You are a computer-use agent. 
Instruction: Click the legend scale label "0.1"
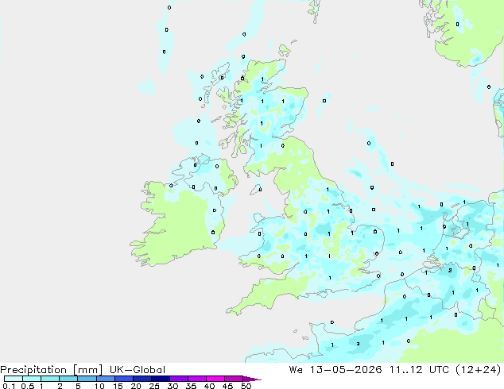pos(9,386)
